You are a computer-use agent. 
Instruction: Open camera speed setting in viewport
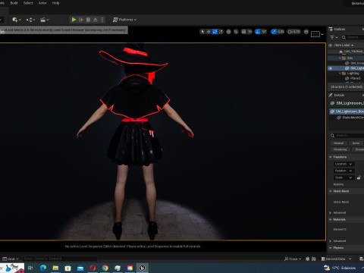point(294,32)
